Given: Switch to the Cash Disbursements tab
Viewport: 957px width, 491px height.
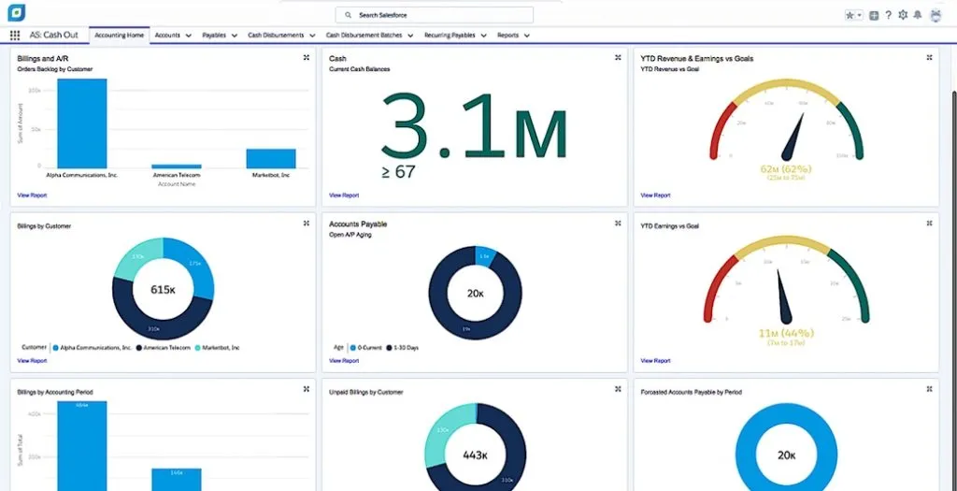Looking at the screenshot, I should pyautogui.click(x=276, y=36).
